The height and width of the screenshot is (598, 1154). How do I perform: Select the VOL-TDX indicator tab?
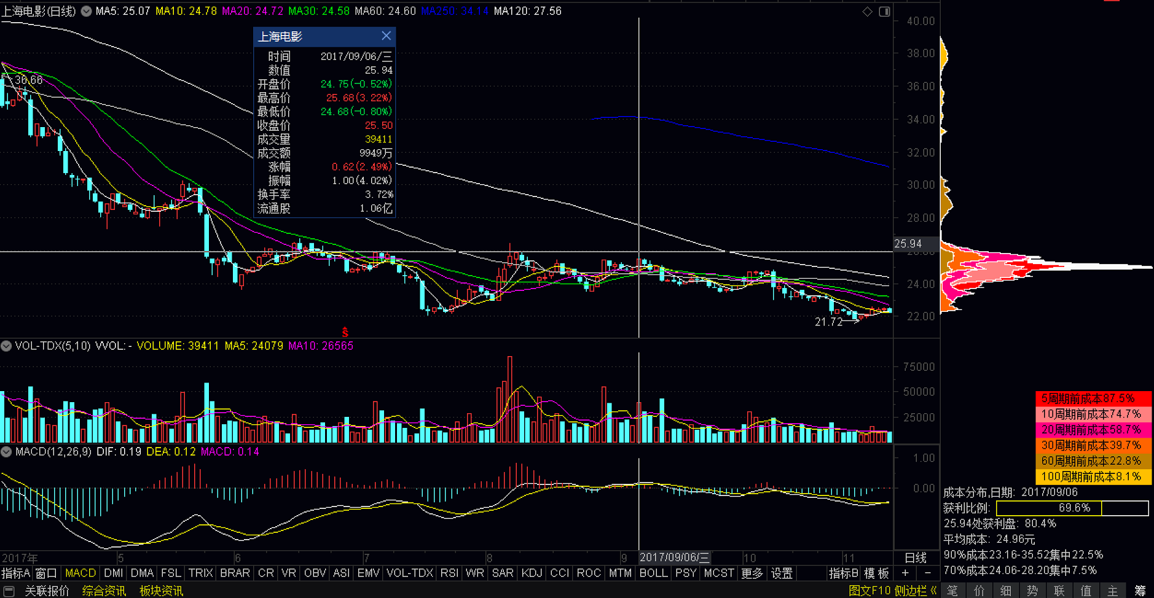[410, 573]
